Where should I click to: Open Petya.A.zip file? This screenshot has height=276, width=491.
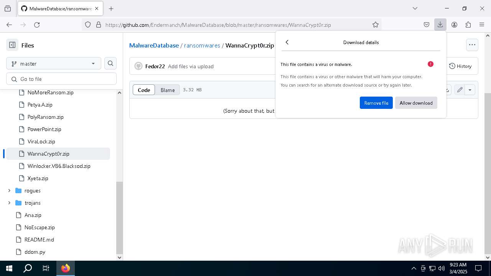pyautogui.click(x=40, y=105)
